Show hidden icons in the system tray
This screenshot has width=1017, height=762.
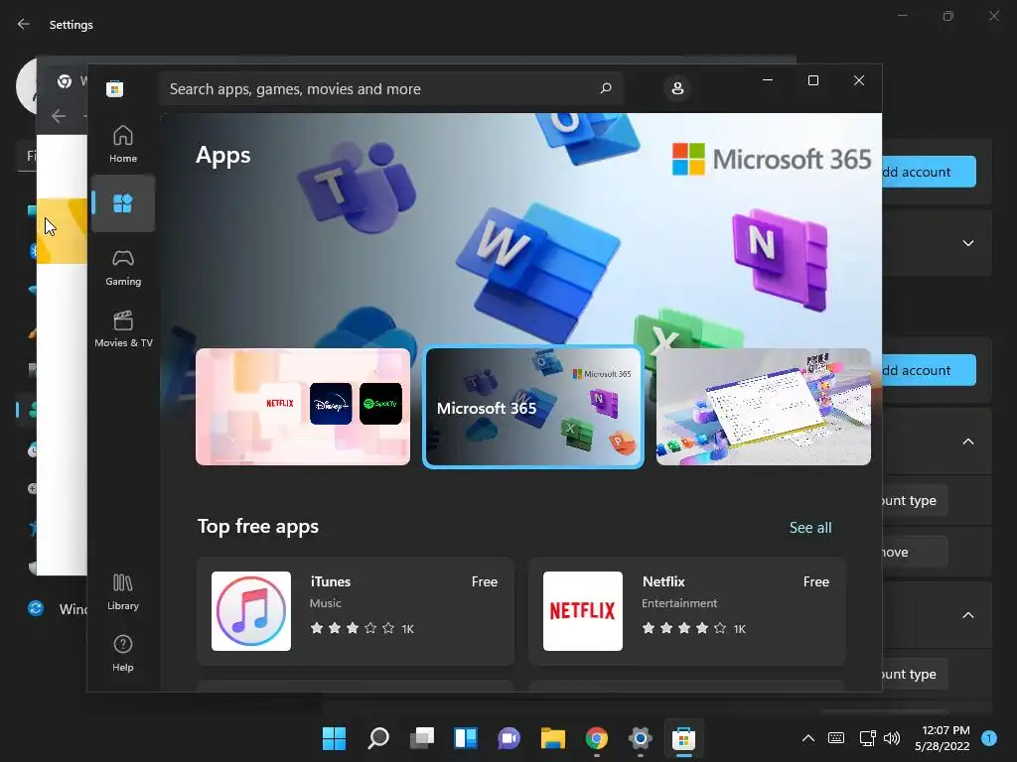point(808,738)
